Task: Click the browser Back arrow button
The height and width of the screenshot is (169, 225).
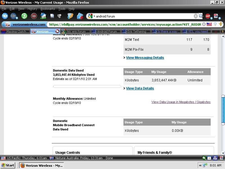Action: click(5, 16)
